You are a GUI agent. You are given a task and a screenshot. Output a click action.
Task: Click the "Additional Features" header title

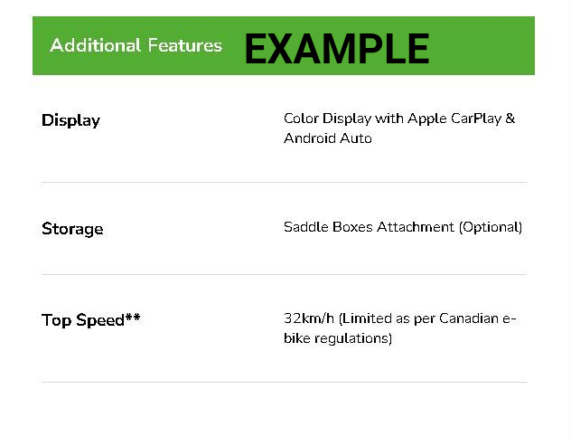[x=136, y=45]
